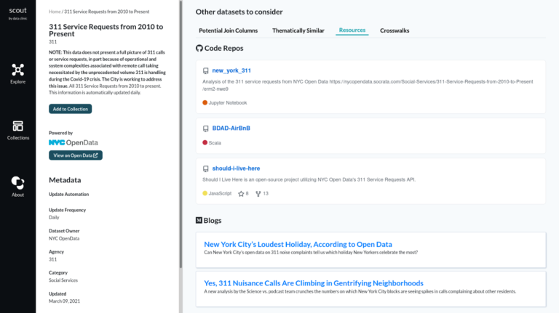Click the Metadata heading
The width and height of the screenshot is (559, 313).
click(x=65, y=180)
